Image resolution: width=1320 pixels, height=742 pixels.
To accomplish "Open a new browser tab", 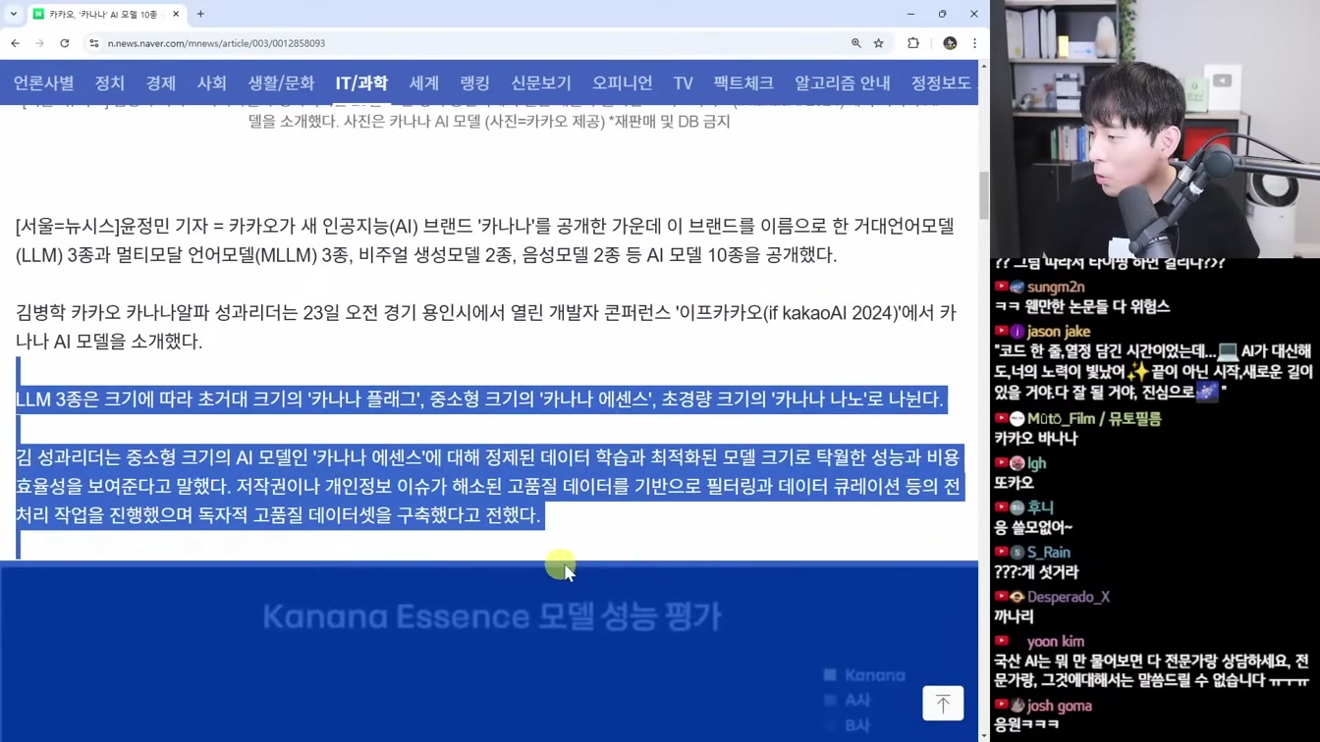I will coord(200,14).
